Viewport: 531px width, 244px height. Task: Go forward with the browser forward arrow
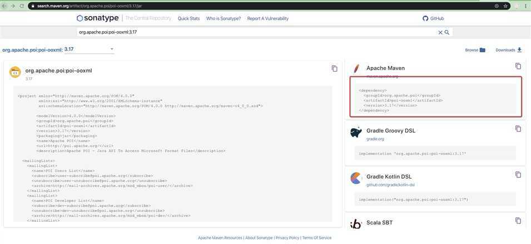pyautogui.click(x=13, y=6)
